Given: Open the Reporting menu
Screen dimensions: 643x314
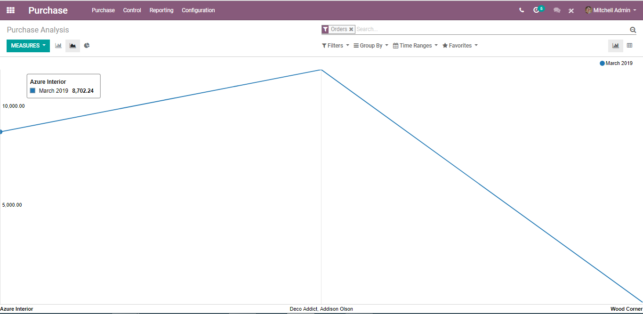Looking at the screenshot, I should click(161, 10).
